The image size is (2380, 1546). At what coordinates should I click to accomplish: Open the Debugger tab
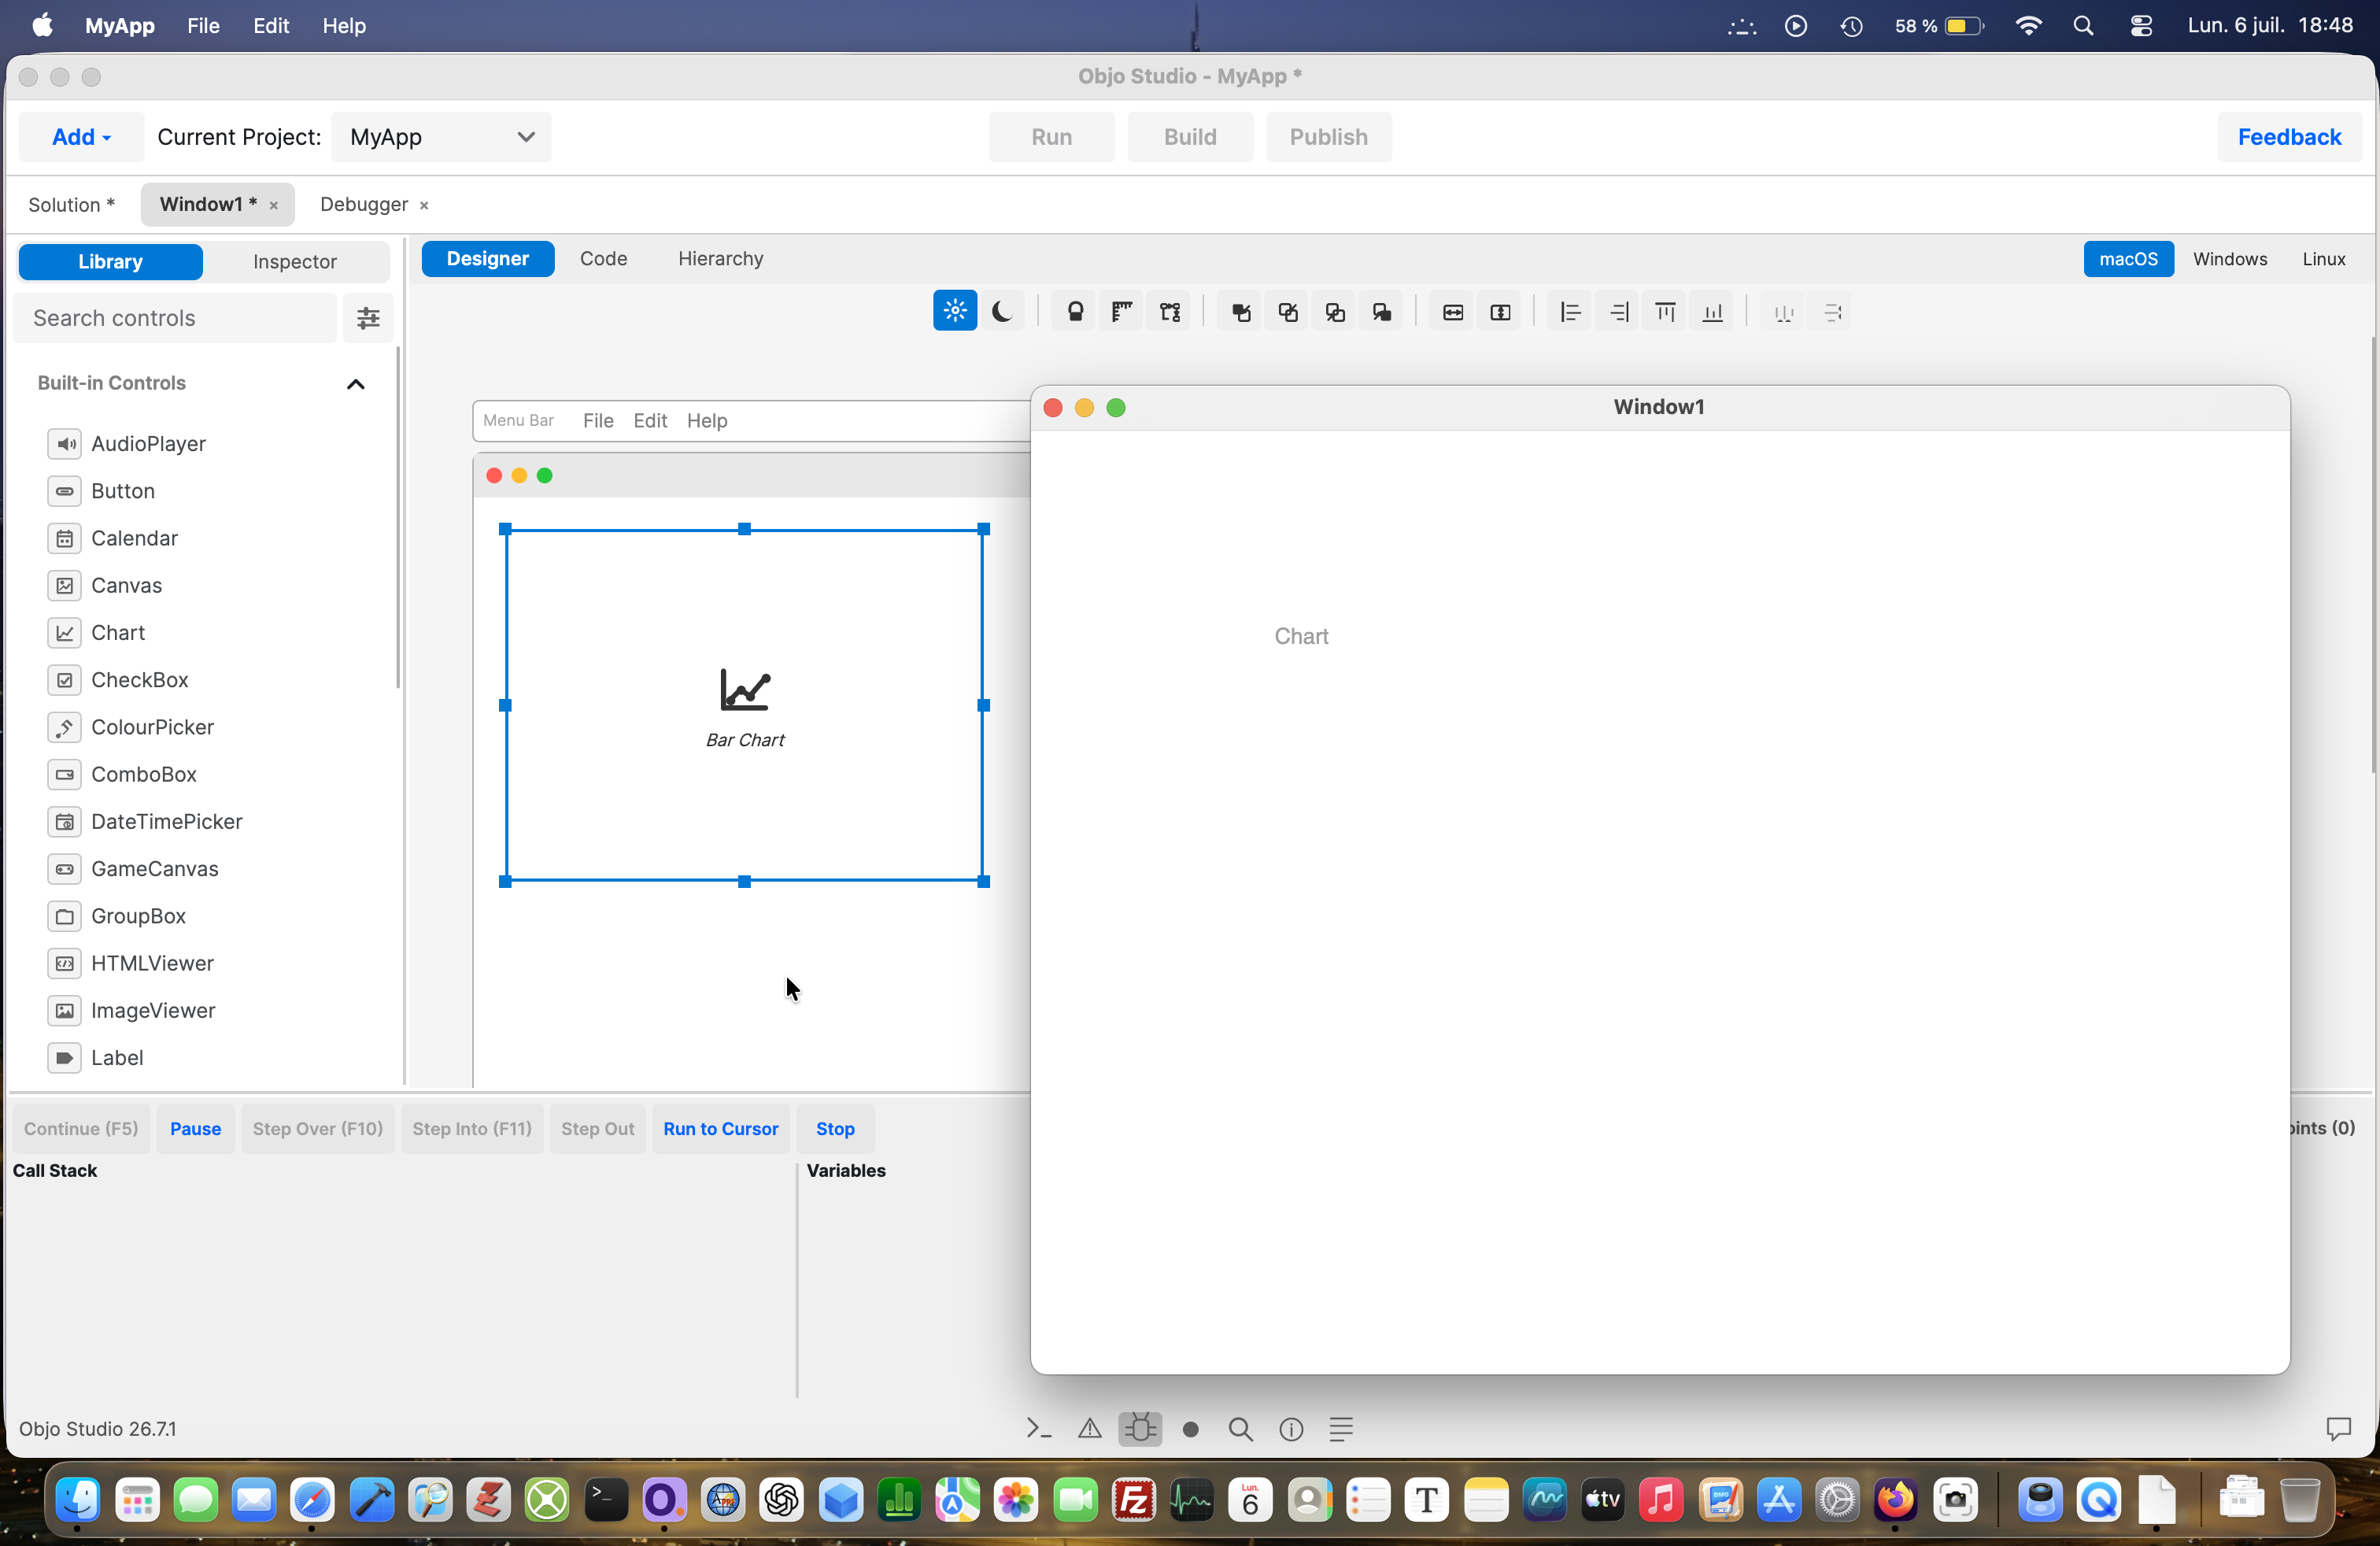[x=364, y=204]
